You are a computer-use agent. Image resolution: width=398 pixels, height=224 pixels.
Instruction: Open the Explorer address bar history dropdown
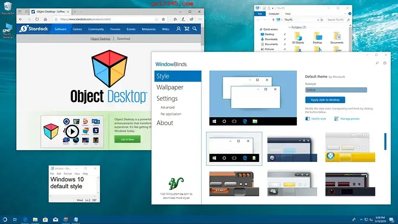click(318, 20)
